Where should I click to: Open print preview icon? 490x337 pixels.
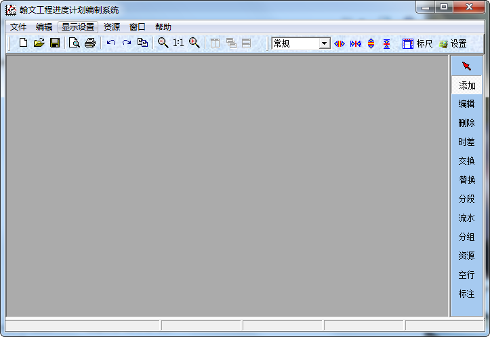pos(75,43)
